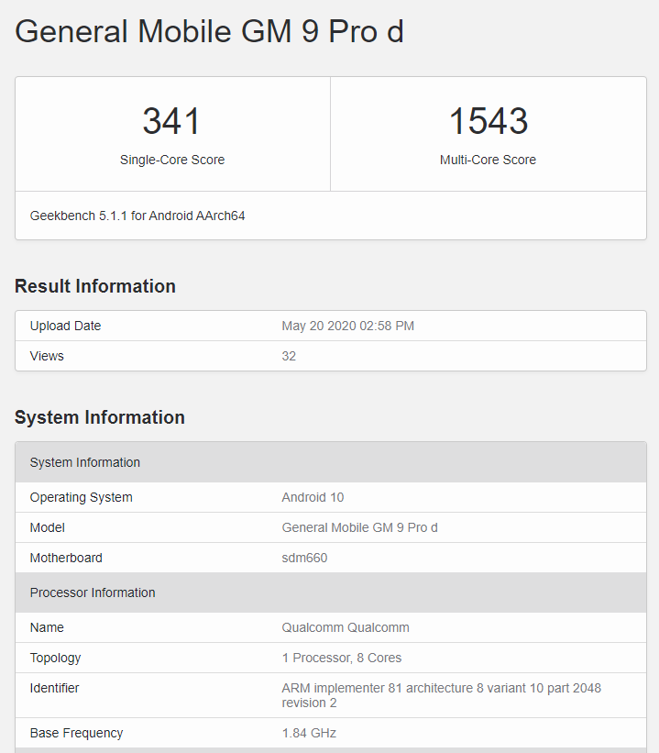The width and height of the screenshot is (659, 753).
Task: Select the sdm660 motherboard value
Action: tap(305, 558)
